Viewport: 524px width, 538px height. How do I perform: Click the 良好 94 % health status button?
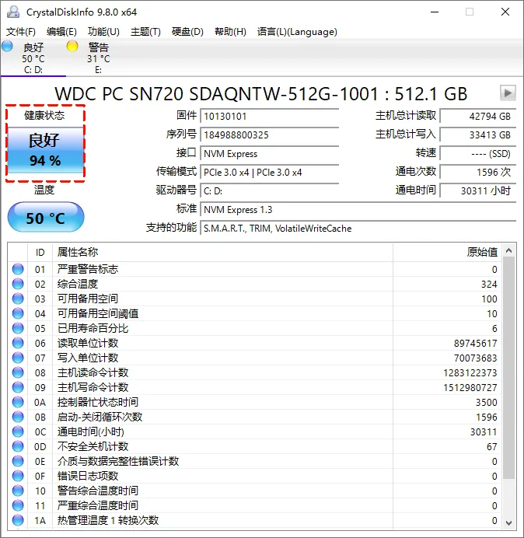click(x=45, y=150)
